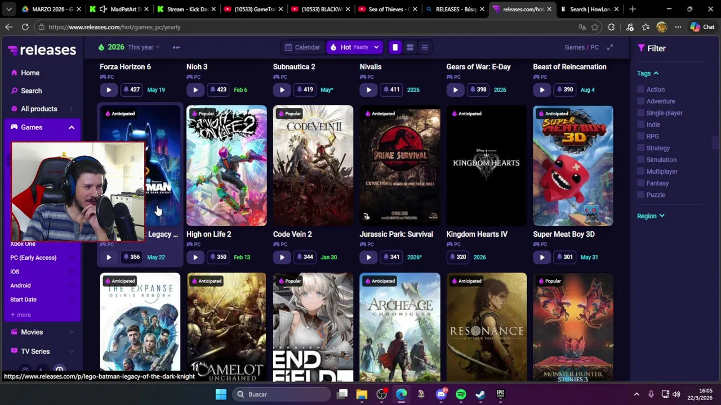
Task: Go back in browser history
Action: point(9,27)
